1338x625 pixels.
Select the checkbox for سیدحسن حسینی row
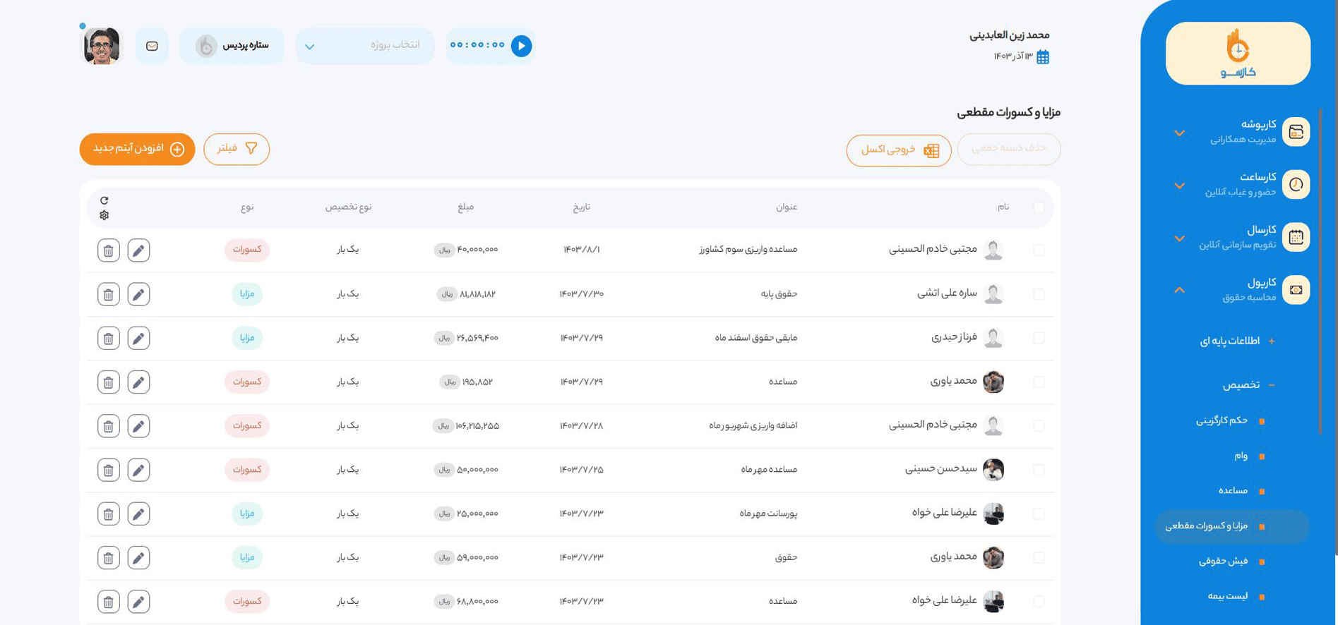click(x=1039, y=470)
